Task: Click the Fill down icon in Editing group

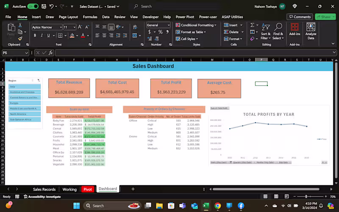Action: [252, 32]
